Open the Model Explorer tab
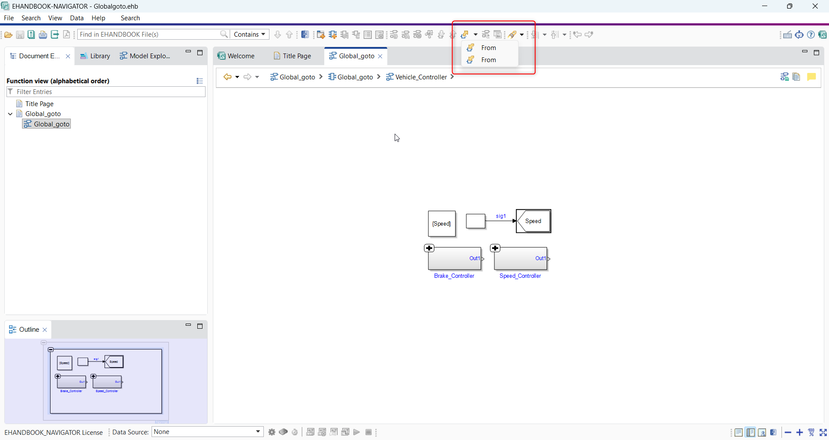Viewport: 829px width, 440px height. click(145, 56)
